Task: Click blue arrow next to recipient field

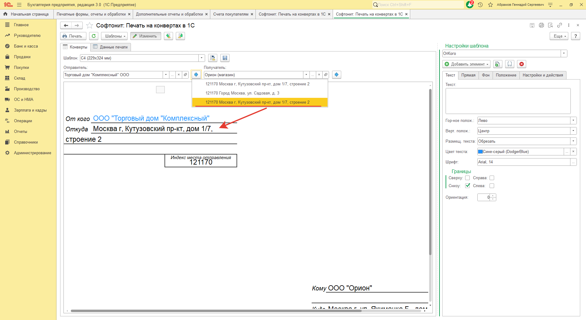Action: click(336, 75)
